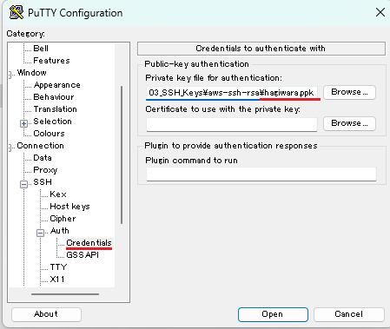This screenshot has width=390, height=329.
Task: Click the plugin command to run field
Action: (x=261, y=174)
